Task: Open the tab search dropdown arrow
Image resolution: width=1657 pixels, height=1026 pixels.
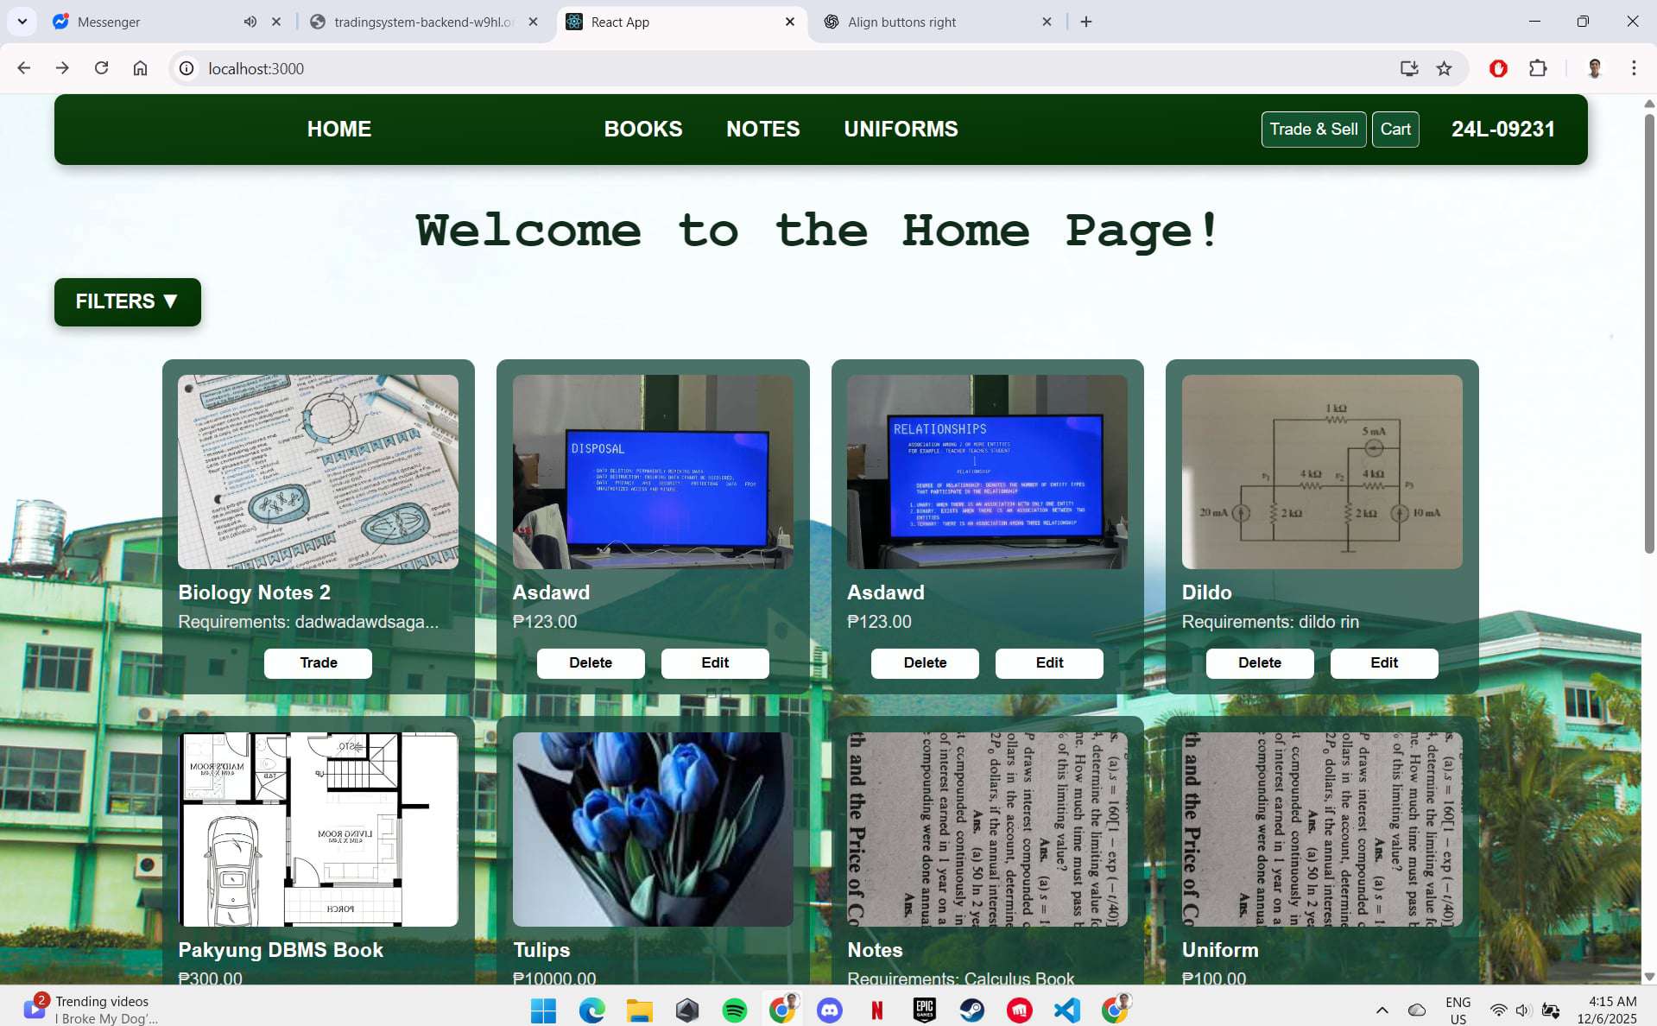Action: pyautogui.click(x=22, y=22)
